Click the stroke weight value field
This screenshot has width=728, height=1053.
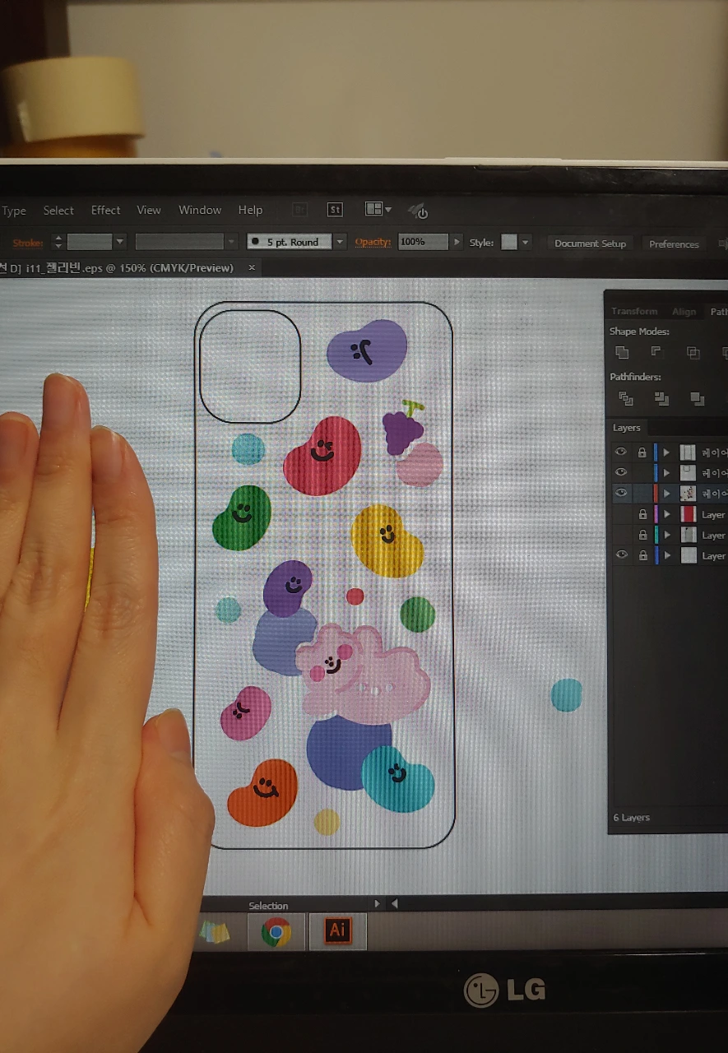tap(89, 242)
